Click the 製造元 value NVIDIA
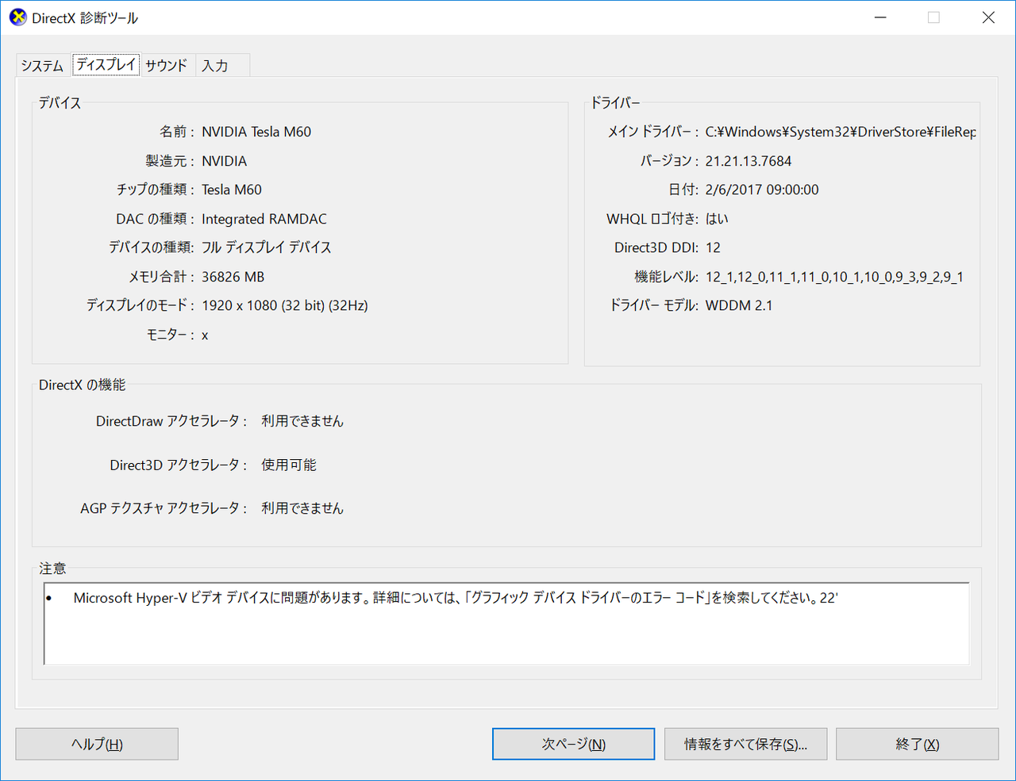Screen dimensions: 1016x781 pyautogui.click(x=225, y=161)
